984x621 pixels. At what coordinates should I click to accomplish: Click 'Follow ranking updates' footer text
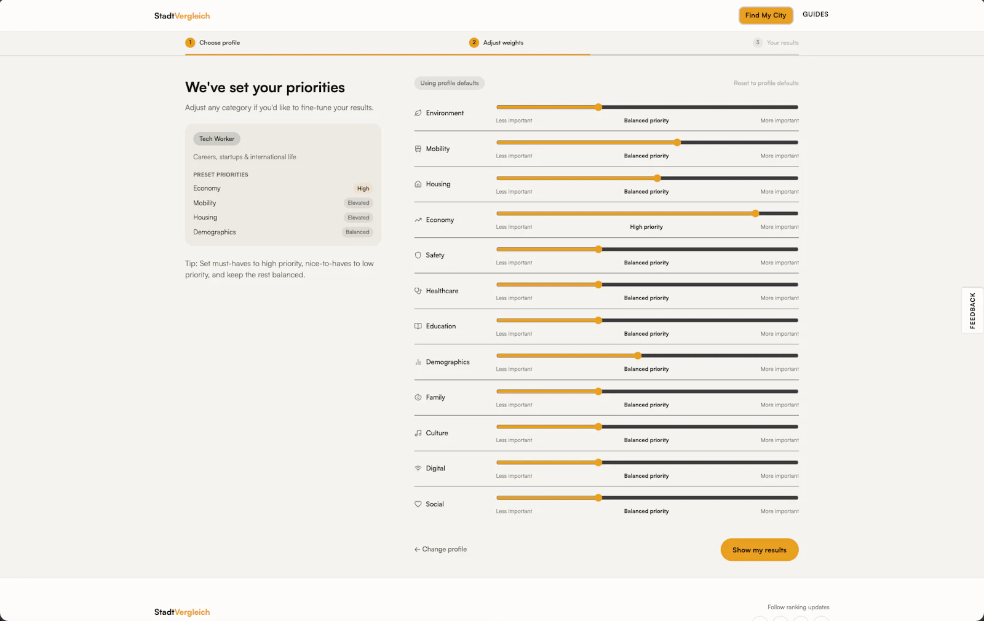pos(798,607)
